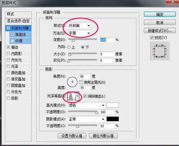Click the style preview thumbnail

[x=160, y=51]
